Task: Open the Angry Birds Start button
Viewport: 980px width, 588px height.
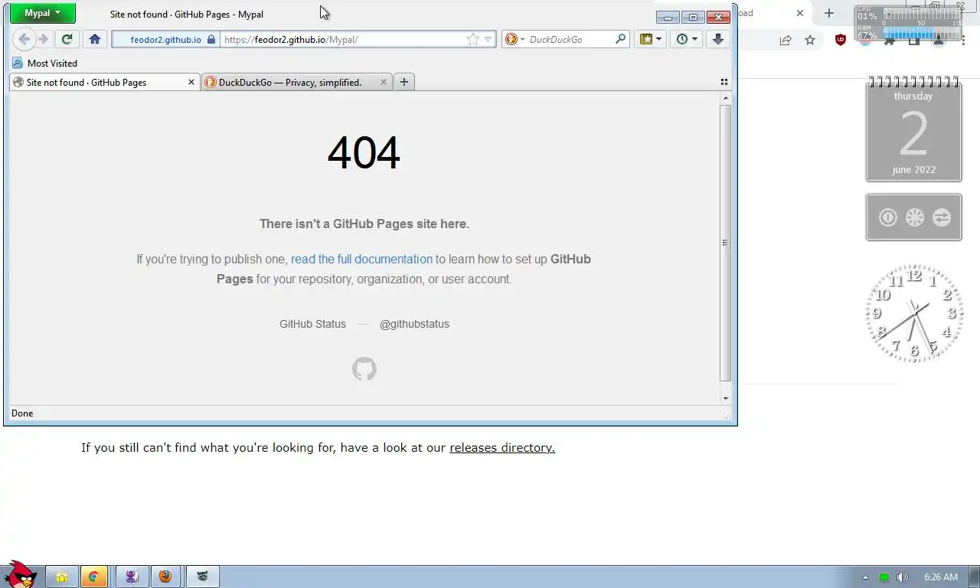Action: point(19,574)
